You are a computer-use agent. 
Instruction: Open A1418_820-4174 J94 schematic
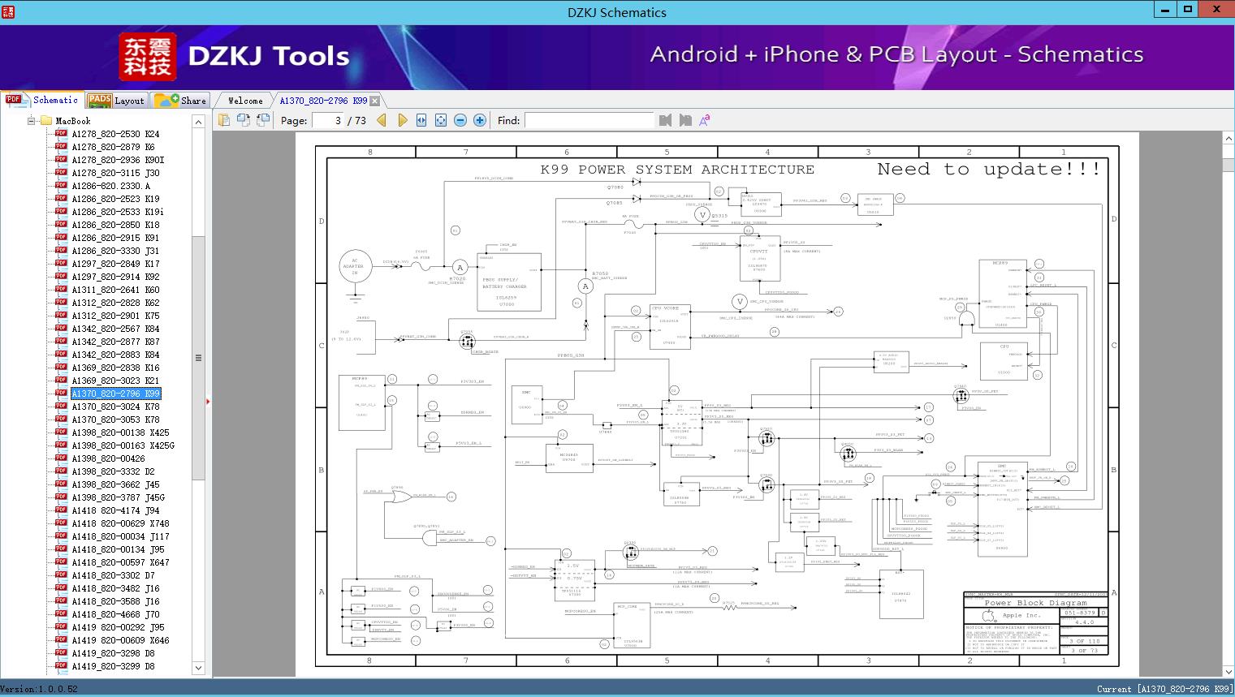[115, 510]
